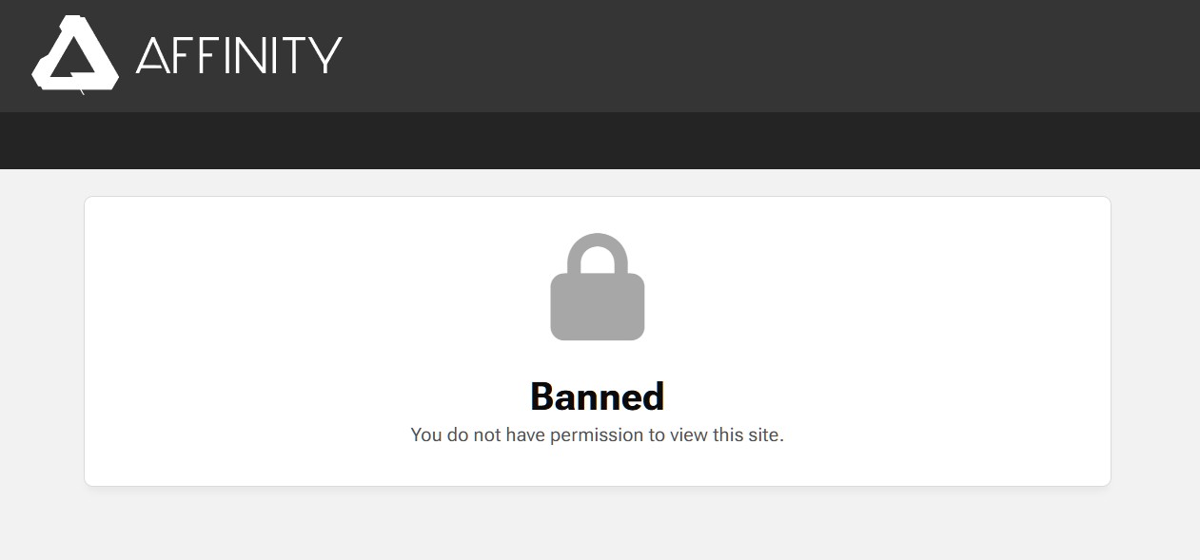The width and height of the screenshot is (1200, 560).
Task: Click the word "You" starting the message
Action: (426, 435)
